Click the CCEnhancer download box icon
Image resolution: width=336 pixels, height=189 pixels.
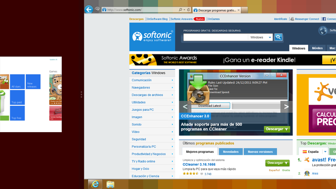click(x=198, y=90)
